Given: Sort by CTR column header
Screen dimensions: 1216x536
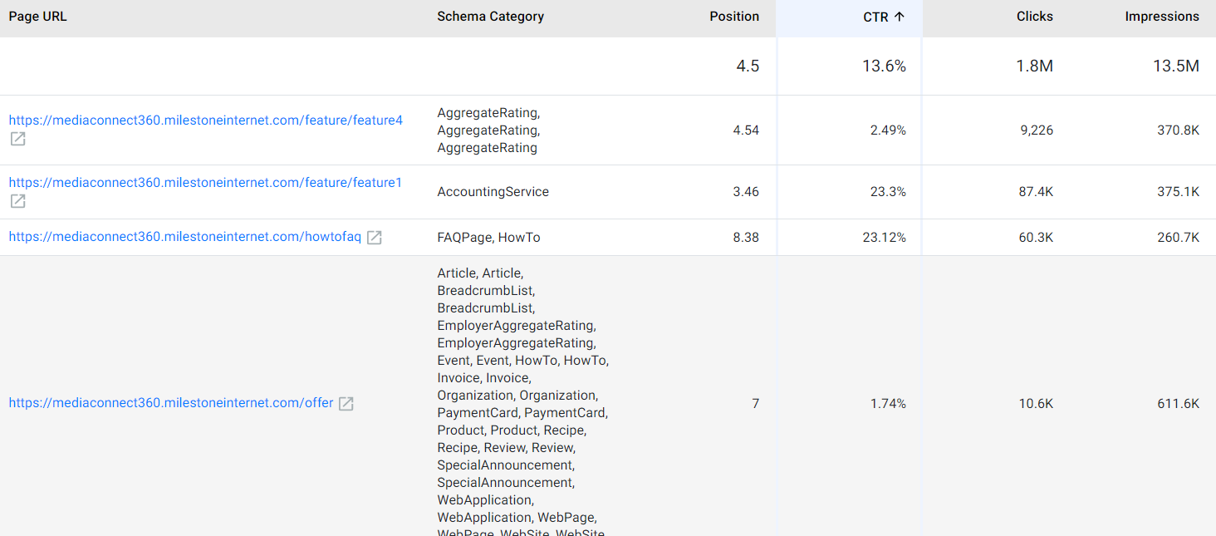Looking at the screenshot, I should pyautogui.click(x=875, y=17).
